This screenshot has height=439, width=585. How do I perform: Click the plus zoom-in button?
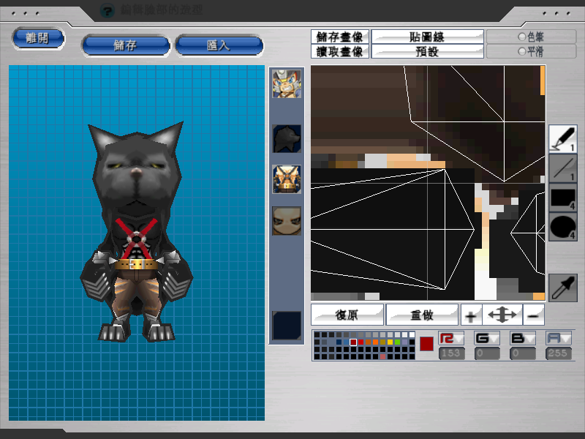pos(470,315)
